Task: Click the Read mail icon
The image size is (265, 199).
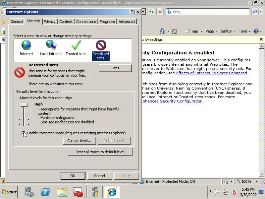Action: 187,31
